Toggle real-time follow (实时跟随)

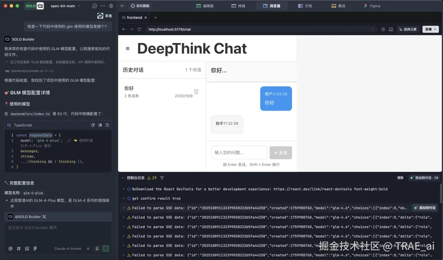140,6
